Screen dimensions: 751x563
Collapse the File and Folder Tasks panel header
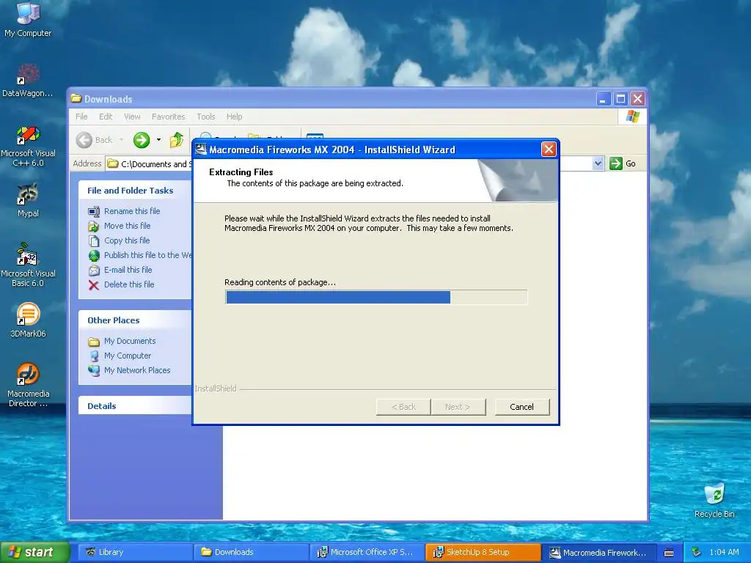point(135,191)
